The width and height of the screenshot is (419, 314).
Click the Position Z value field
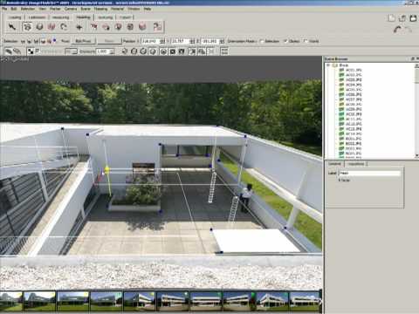[x=210, y=41]
